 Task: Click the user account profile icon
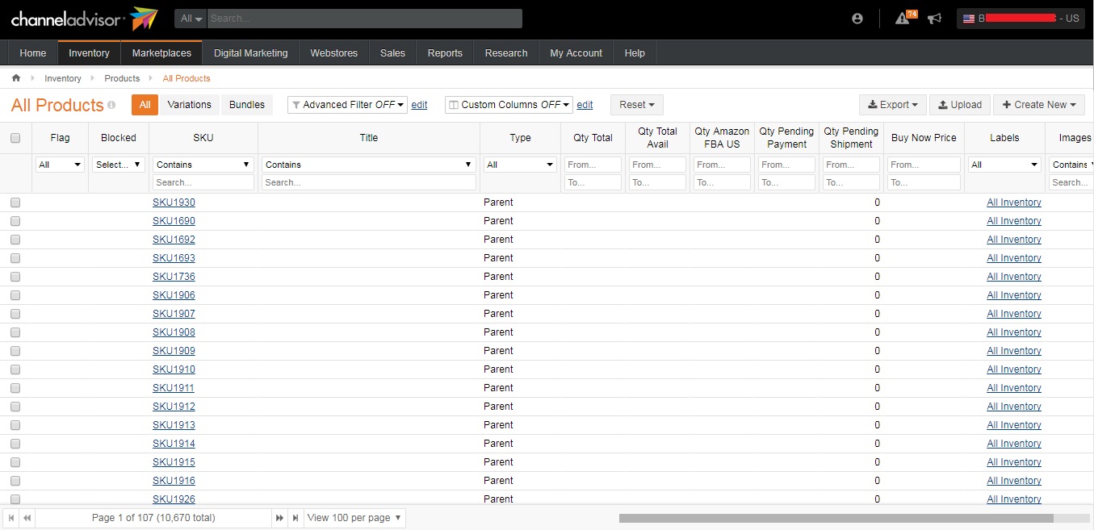(857, 19)
